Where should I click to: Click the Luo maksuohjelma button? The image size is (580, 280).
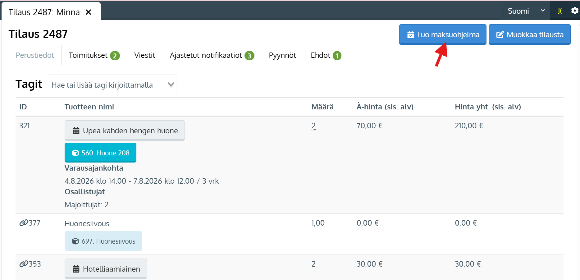click(443, 34)
